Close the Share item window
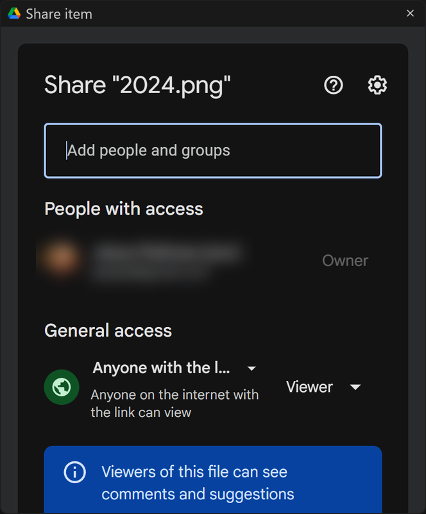426x514 pixels. 410,13
